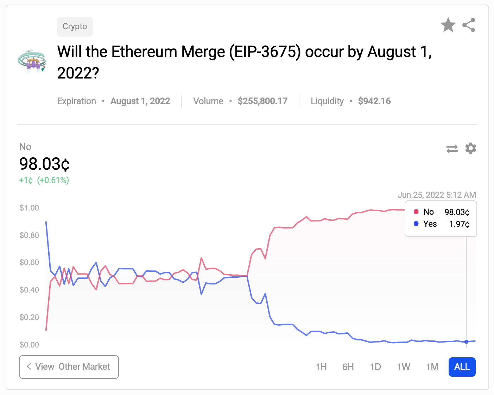
Task: Switch chart to 1W range
Action: 404,367
